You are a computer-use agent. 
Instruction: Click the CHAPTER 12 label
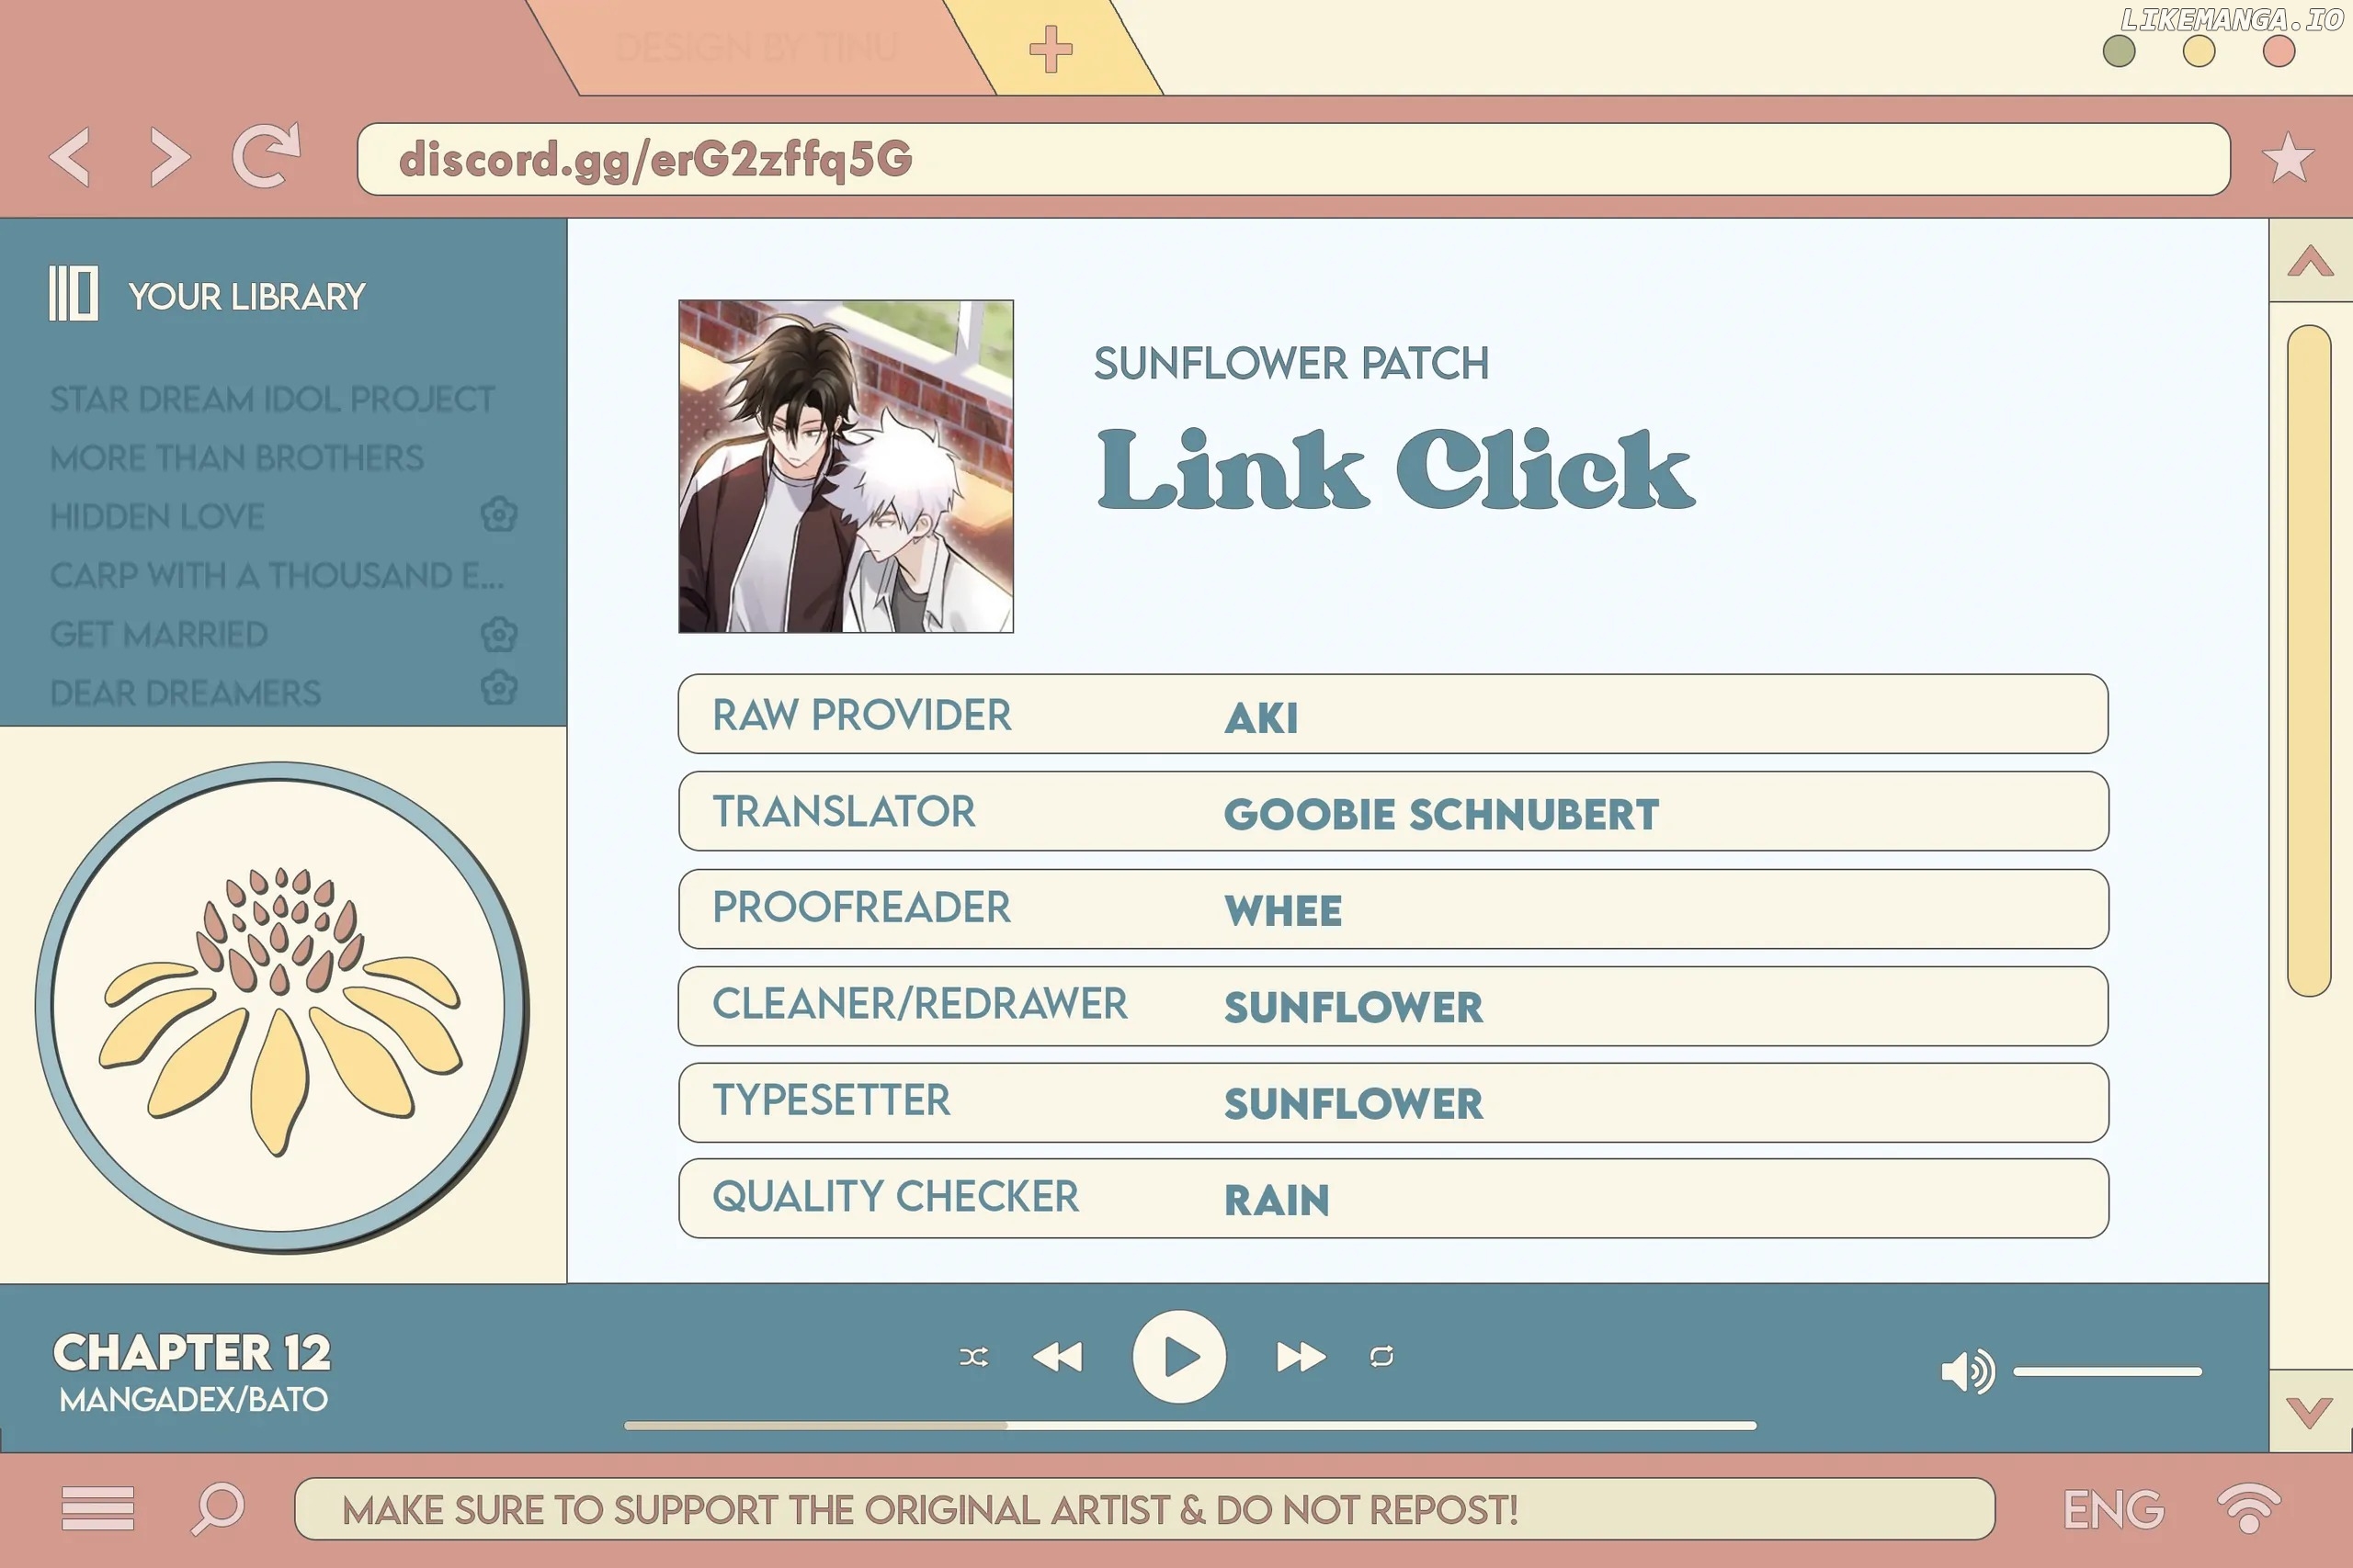pyautogui.click(x=191, y=1353)
